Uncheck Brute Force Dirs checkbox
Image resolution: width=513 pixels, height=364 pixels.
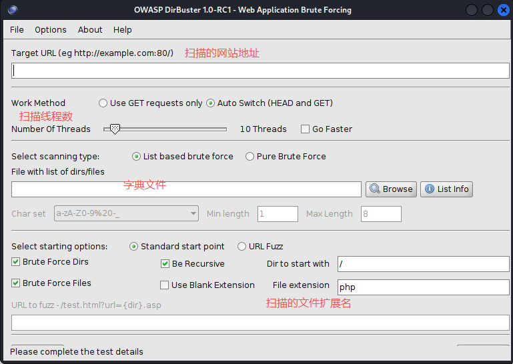pyautogui.click(x=16, y=261)
